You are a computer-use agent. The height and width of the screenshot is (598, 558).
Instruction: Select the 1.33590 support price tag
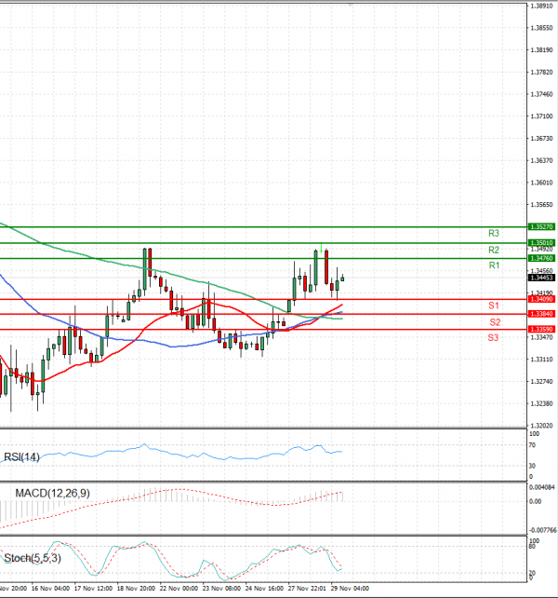click(x=541, y=329)
